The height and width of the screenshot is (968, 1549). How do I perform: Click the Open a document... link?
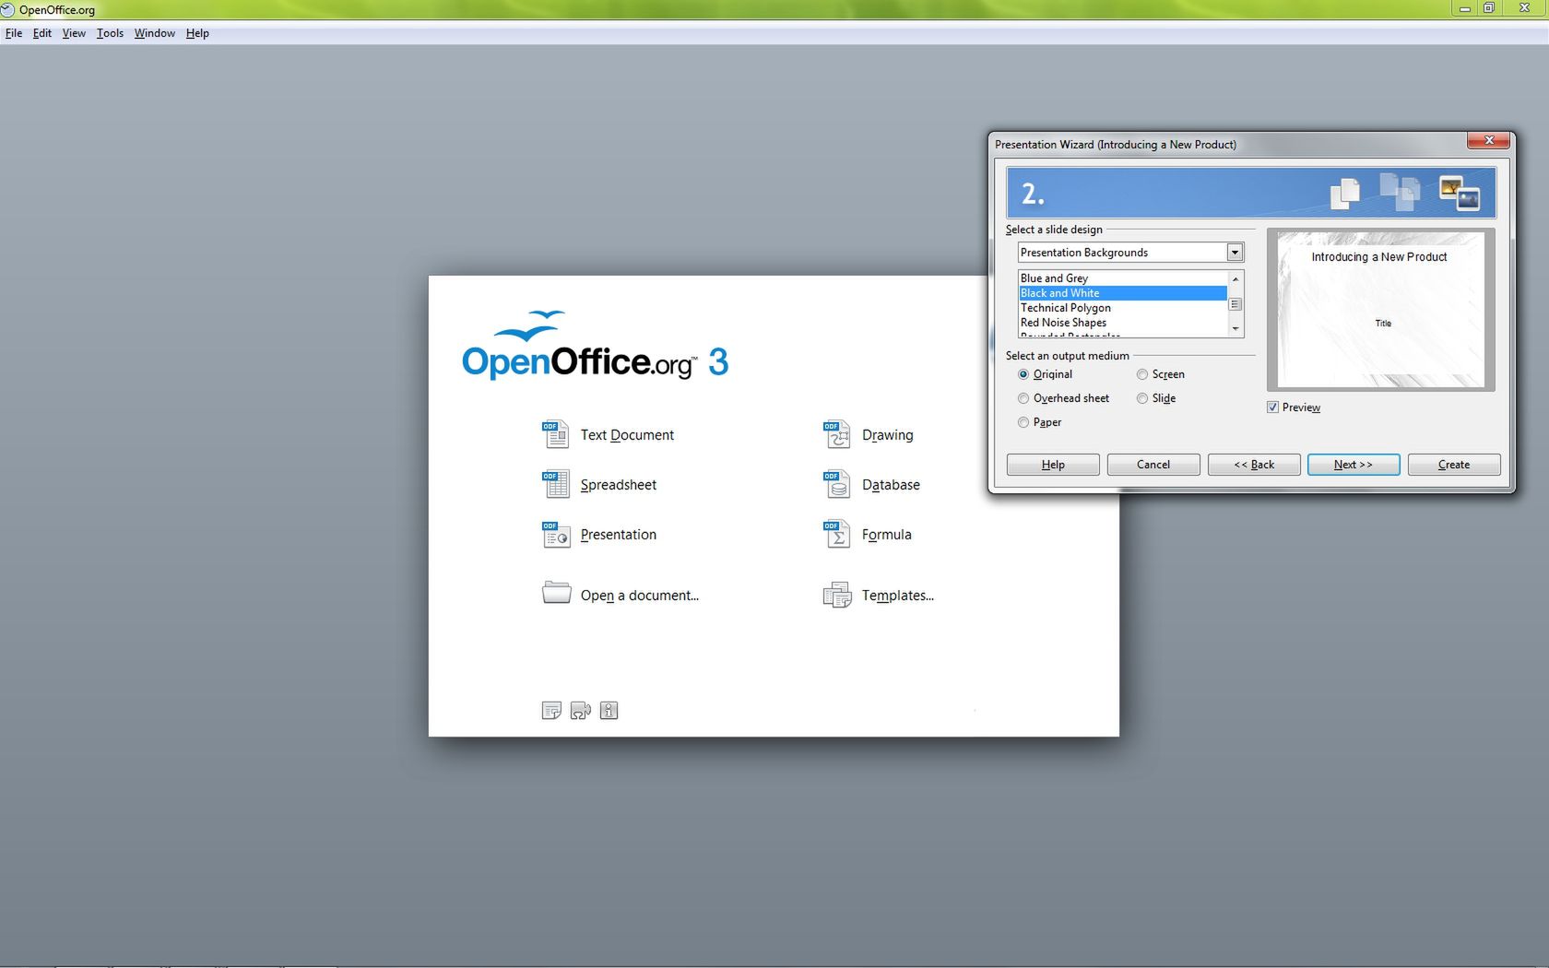tap(640, 596)
